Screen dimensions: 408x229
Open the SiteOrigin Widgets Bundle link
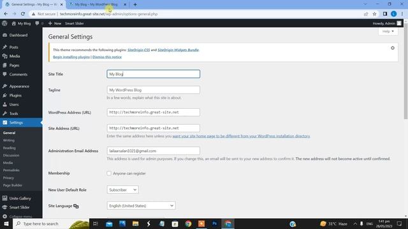(178, 50)
